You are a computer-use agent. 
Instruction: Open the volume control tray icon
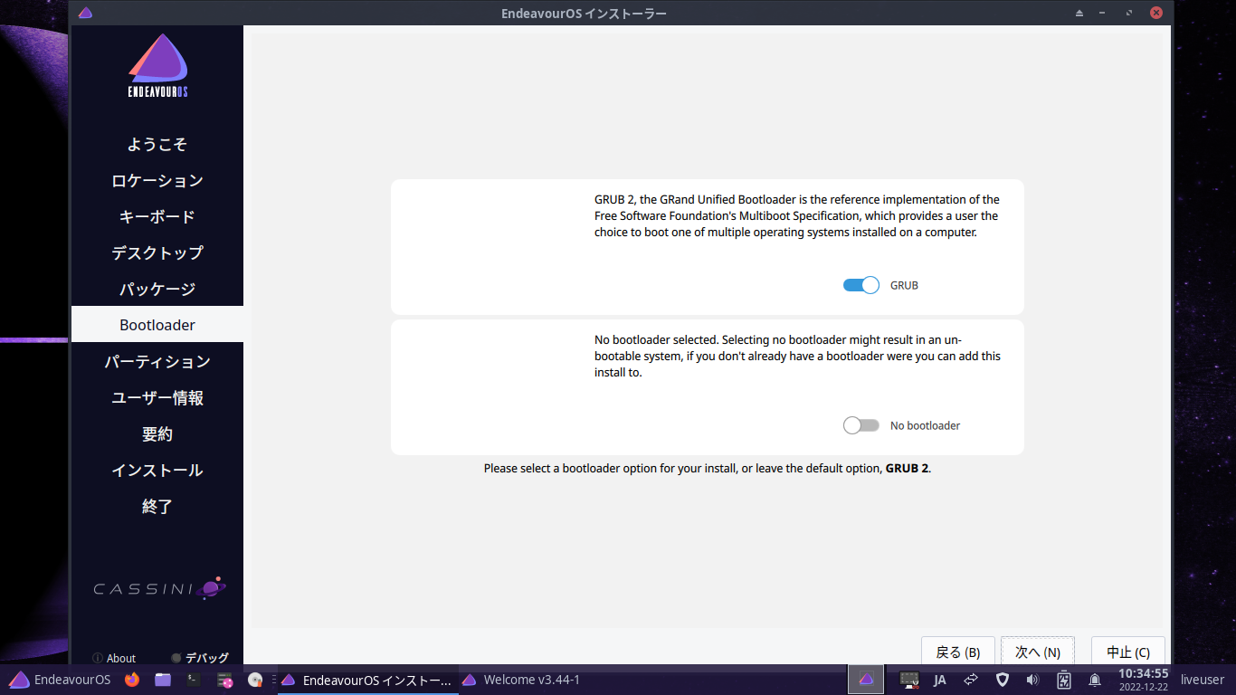click(x=1032, y=680)
